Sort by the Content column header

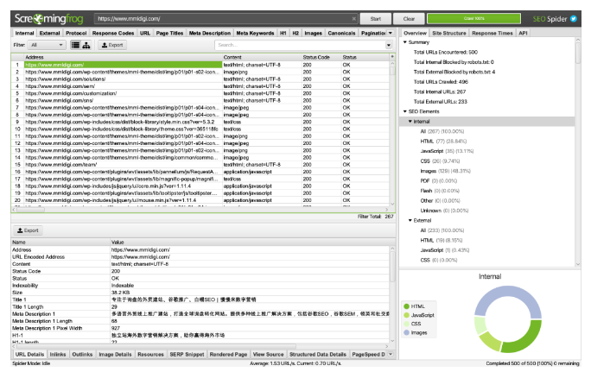tap(262, 57)
